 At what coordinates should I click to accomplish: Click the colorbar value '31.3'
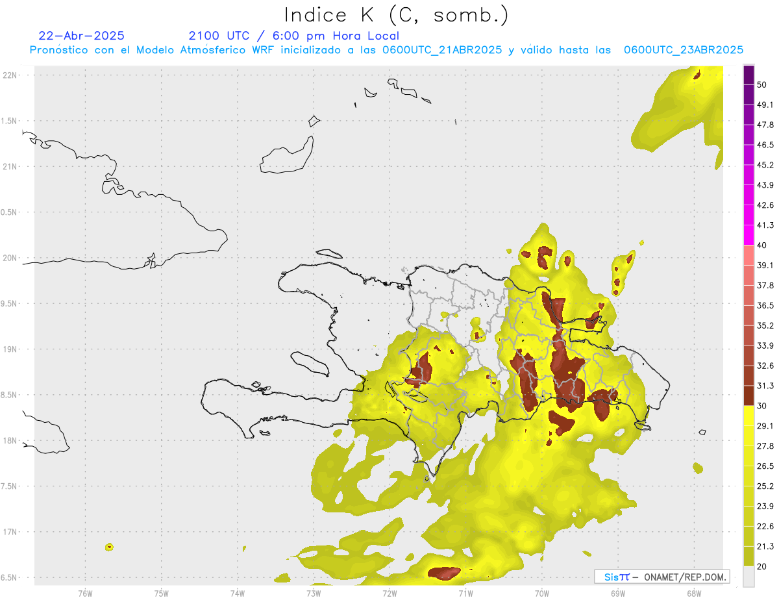tap(765, 386)
